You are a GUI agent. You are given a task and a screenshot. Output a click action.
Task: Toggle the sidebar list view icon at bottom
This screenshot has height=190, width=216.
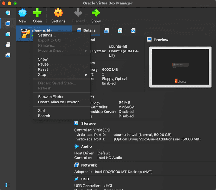pyautogui.click(x=8, y=185)
